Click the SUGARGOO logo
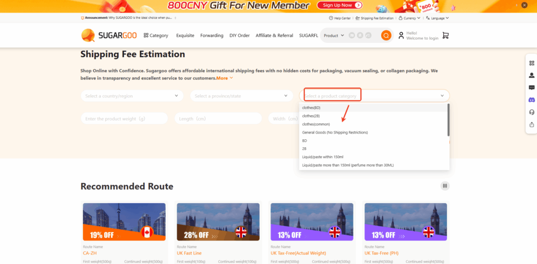537x264 pixels. 109,36
